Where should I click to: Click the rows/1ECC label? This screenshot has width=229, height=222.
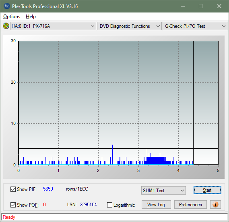[x=77, y=189]
